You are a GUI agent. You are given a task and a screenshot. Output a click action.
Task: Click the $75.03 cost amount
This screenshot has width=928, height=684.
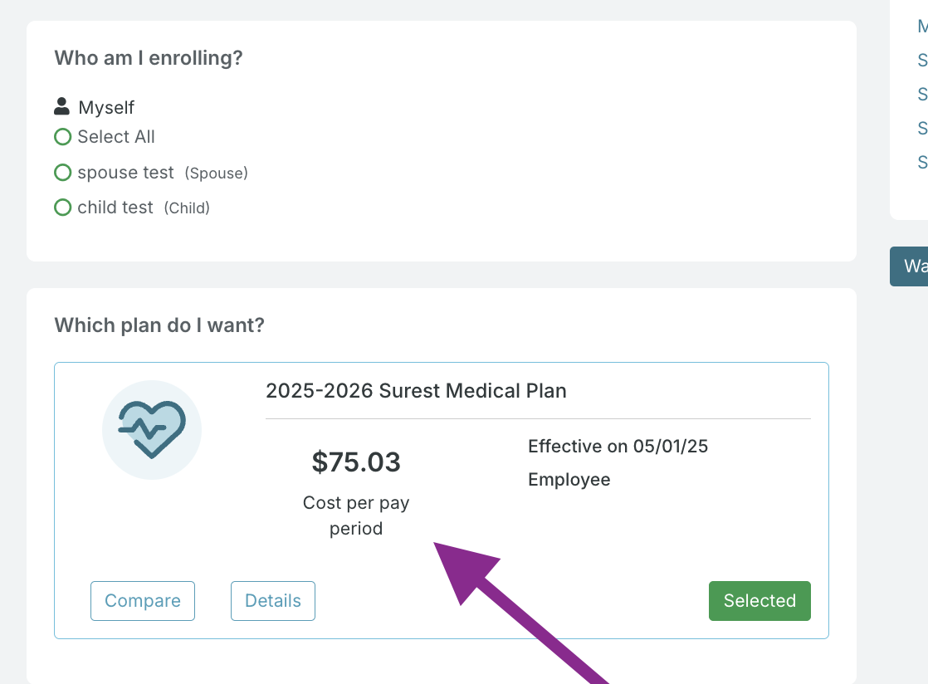click(x=356, y=462)
